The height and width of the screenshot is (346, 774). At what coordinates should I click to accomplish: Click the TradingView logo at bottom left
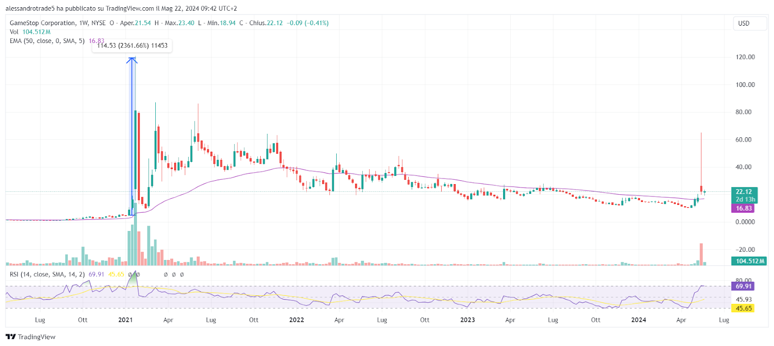pyautogui.click(x=30, y=337)
